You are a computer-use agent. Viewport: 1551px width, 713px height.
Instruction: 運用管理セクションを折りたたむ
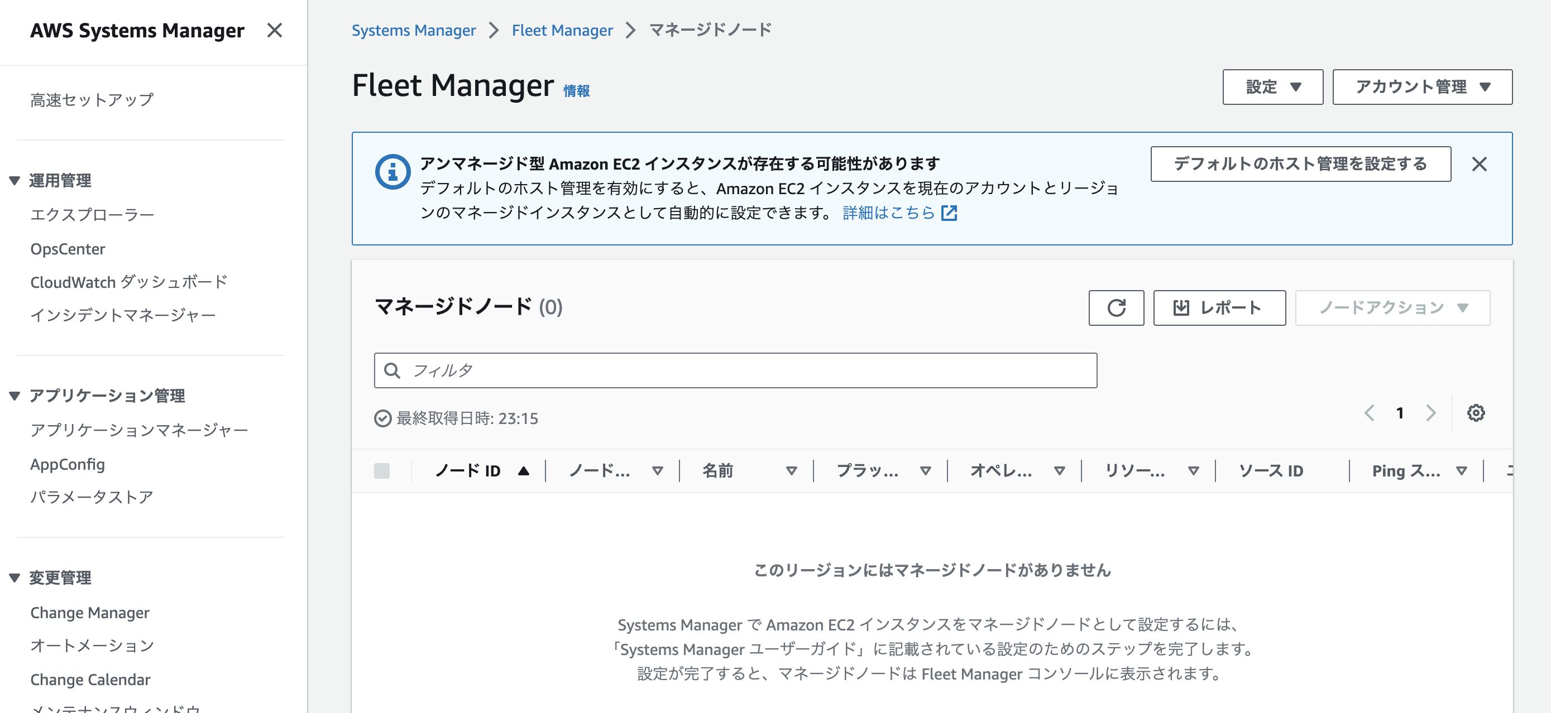(15, 181)
